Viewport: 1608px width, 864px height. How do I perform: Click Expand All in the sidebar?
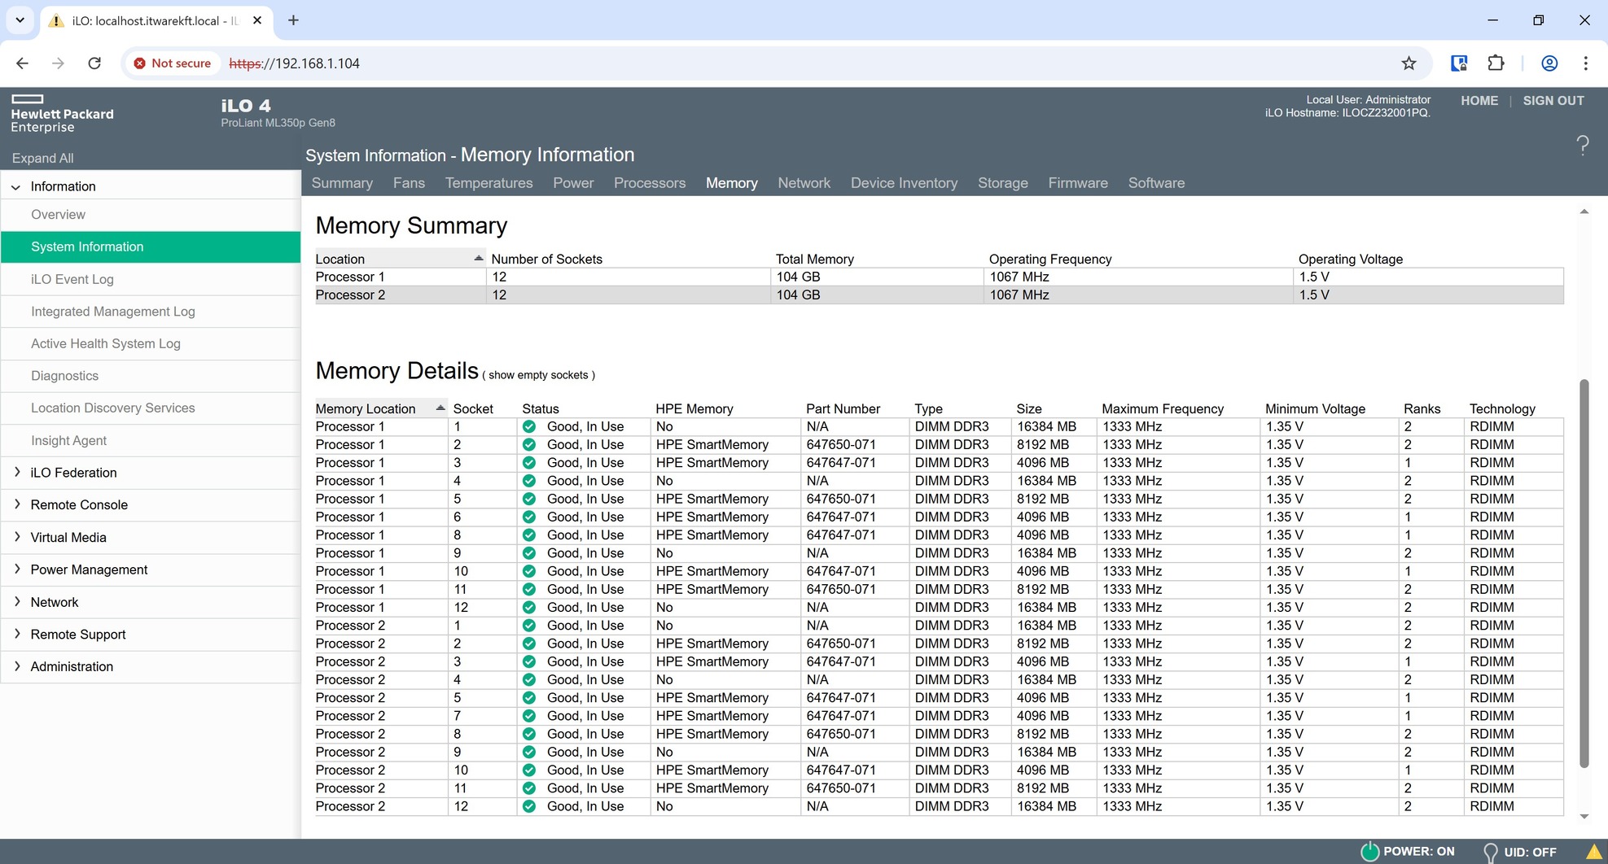tap(42, 159)
